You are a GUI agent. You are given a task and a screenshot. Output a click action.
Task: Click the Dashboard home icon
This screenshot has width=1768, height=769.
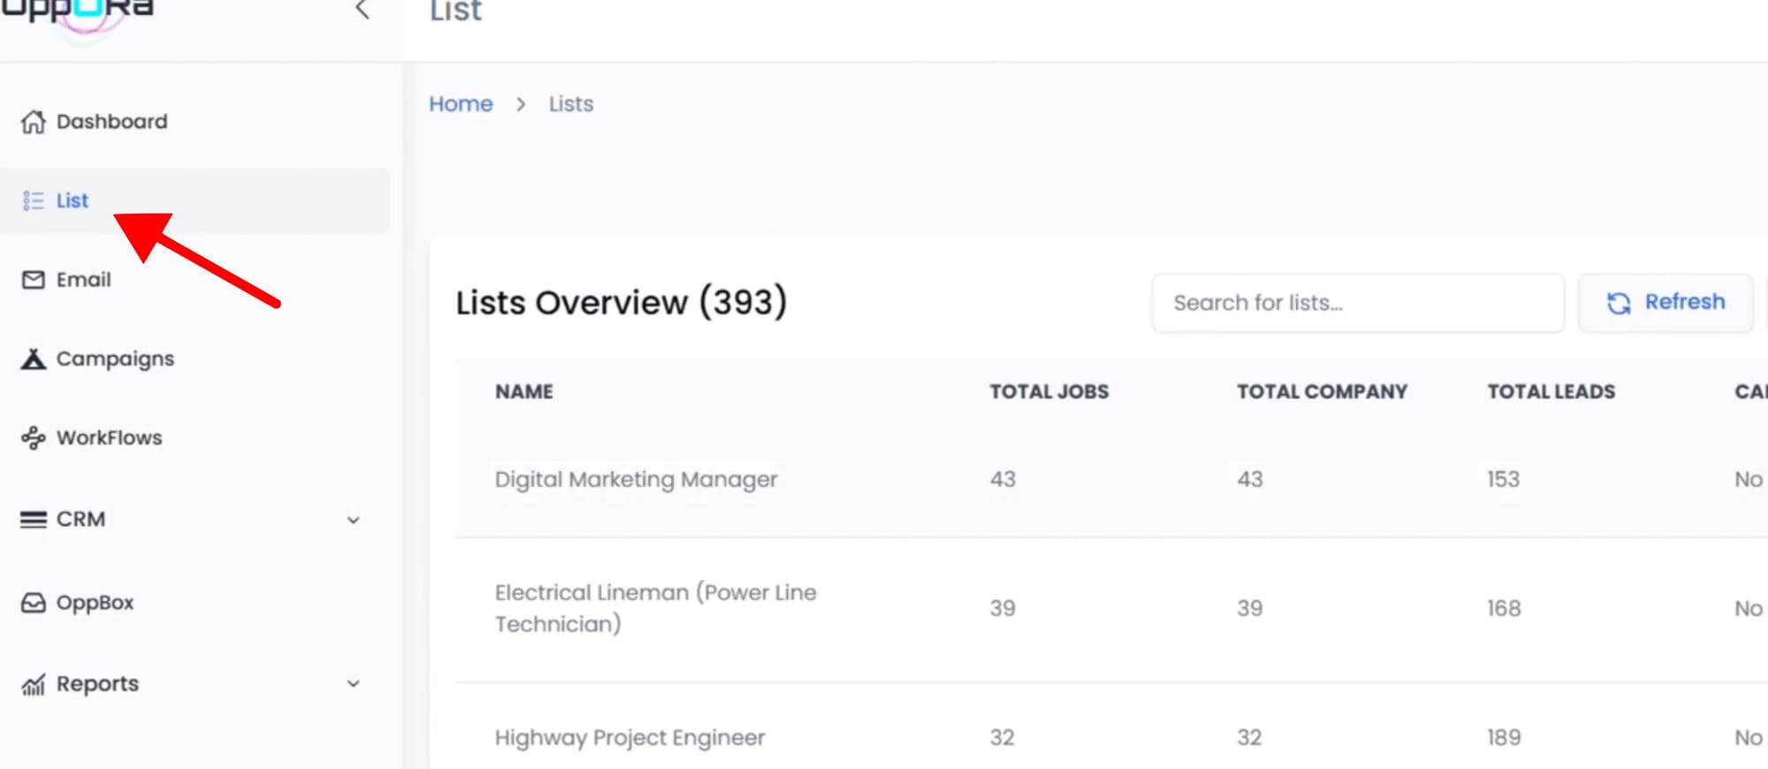33,122
